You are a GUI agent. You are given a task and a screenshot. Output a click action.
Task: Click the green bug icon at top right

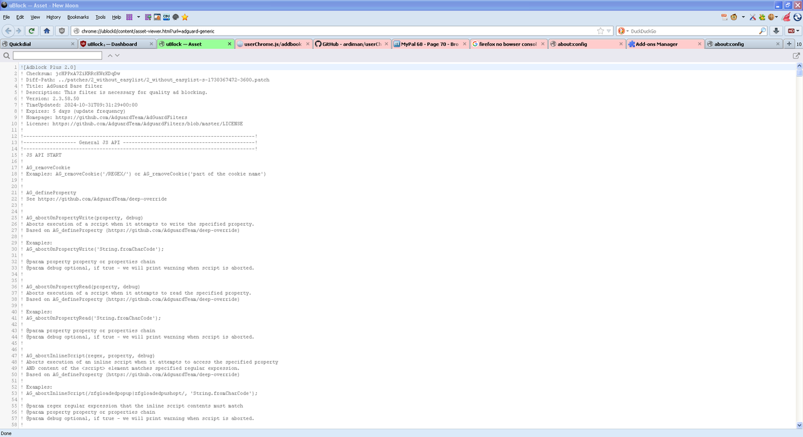click(762, 17)
